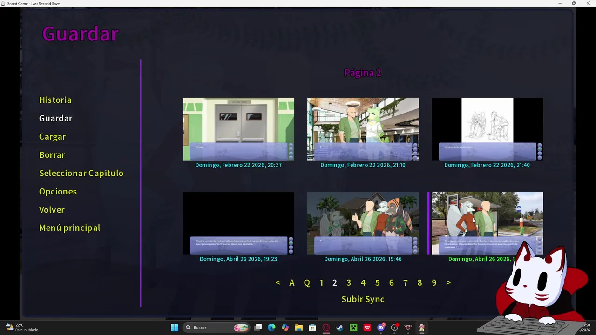Switch to save page 9
This screenshot has width=596, height=335.
pos(434,283)
